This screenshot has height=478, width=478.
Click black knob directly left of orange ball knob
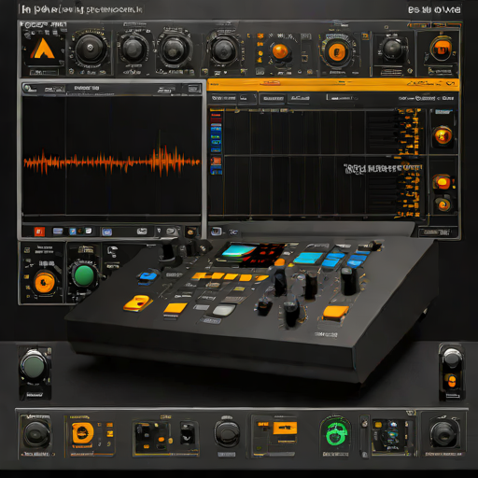coord(224,49)
